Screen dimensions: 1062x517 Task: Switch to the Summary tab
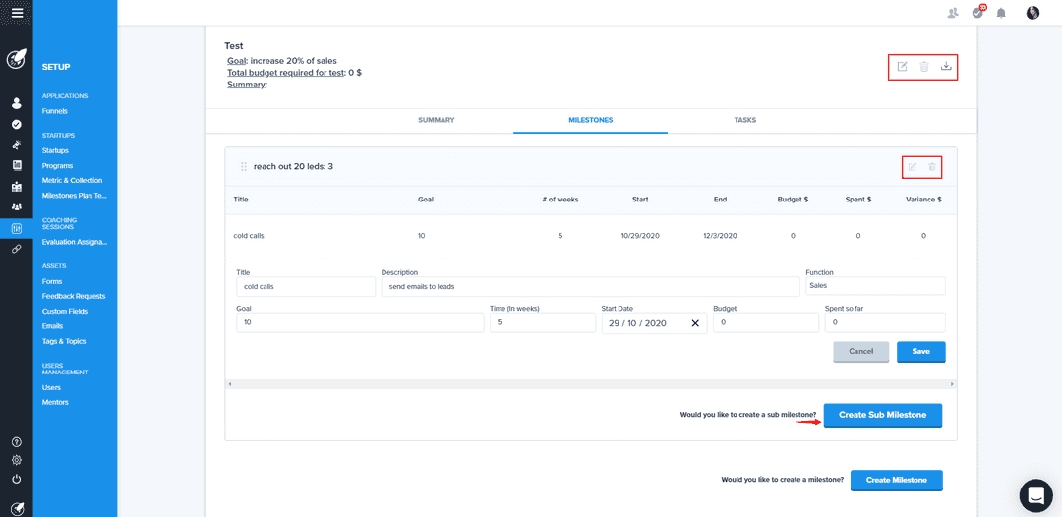tap(436, 120)
